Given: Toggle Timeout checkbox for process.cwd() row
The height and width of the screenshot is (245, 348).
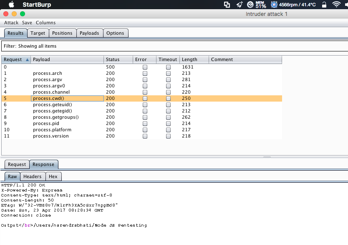Looking at the screenshot, I should 169,99.
